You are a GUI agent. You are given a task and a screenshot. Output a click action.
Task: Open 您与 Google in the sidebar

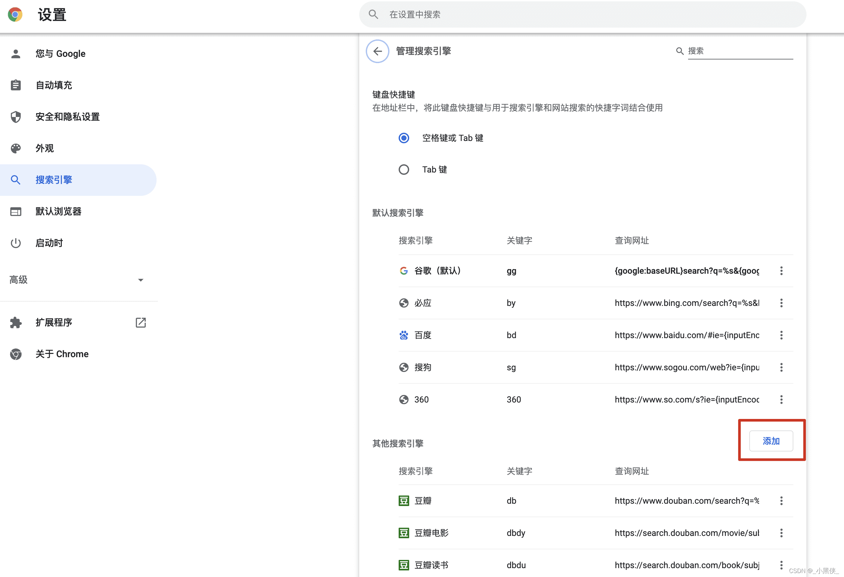tap(78, 54)
